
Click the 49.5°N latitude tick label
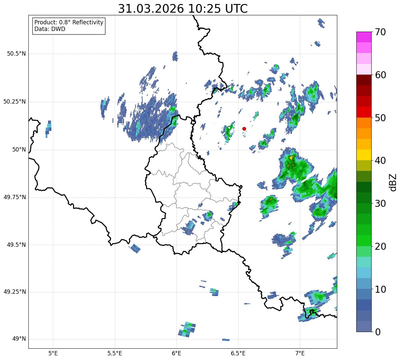[x=16, y=245]
